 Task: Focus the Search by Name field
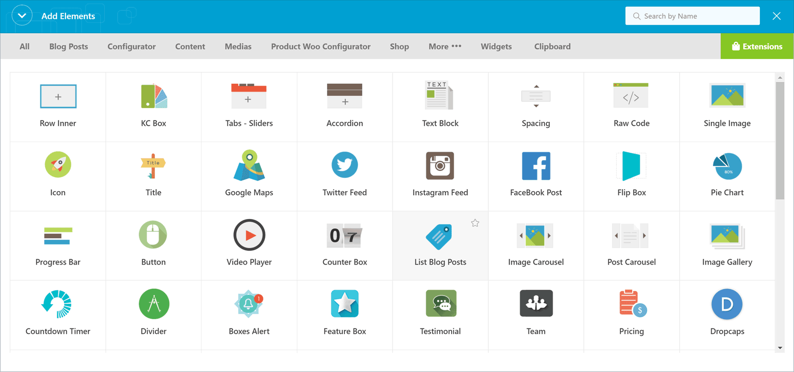(692, 16)
